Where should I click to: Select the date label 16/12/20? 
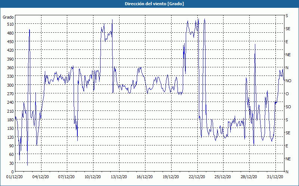[x=145, y=177]
